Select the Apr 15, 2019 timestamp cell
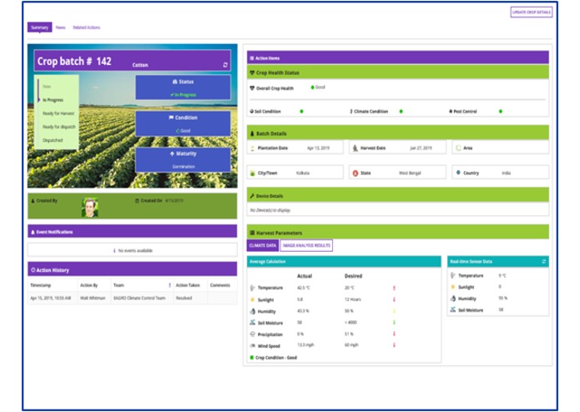This screenshot has height=412, width=580. pos(50,298)
